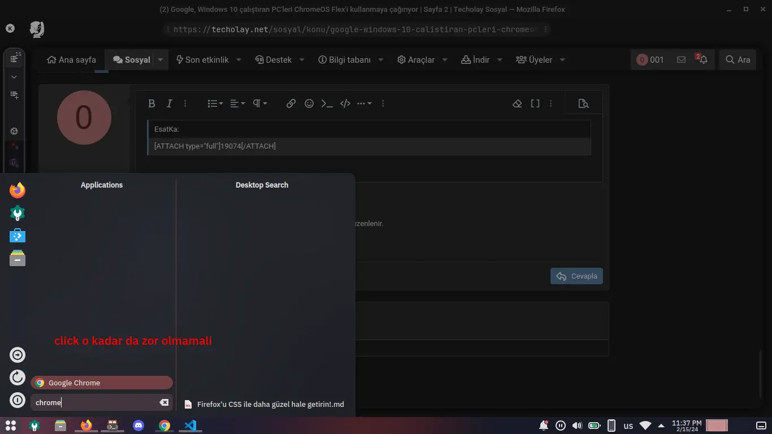Show hidden system tray icons

click(x=661, y=426)
